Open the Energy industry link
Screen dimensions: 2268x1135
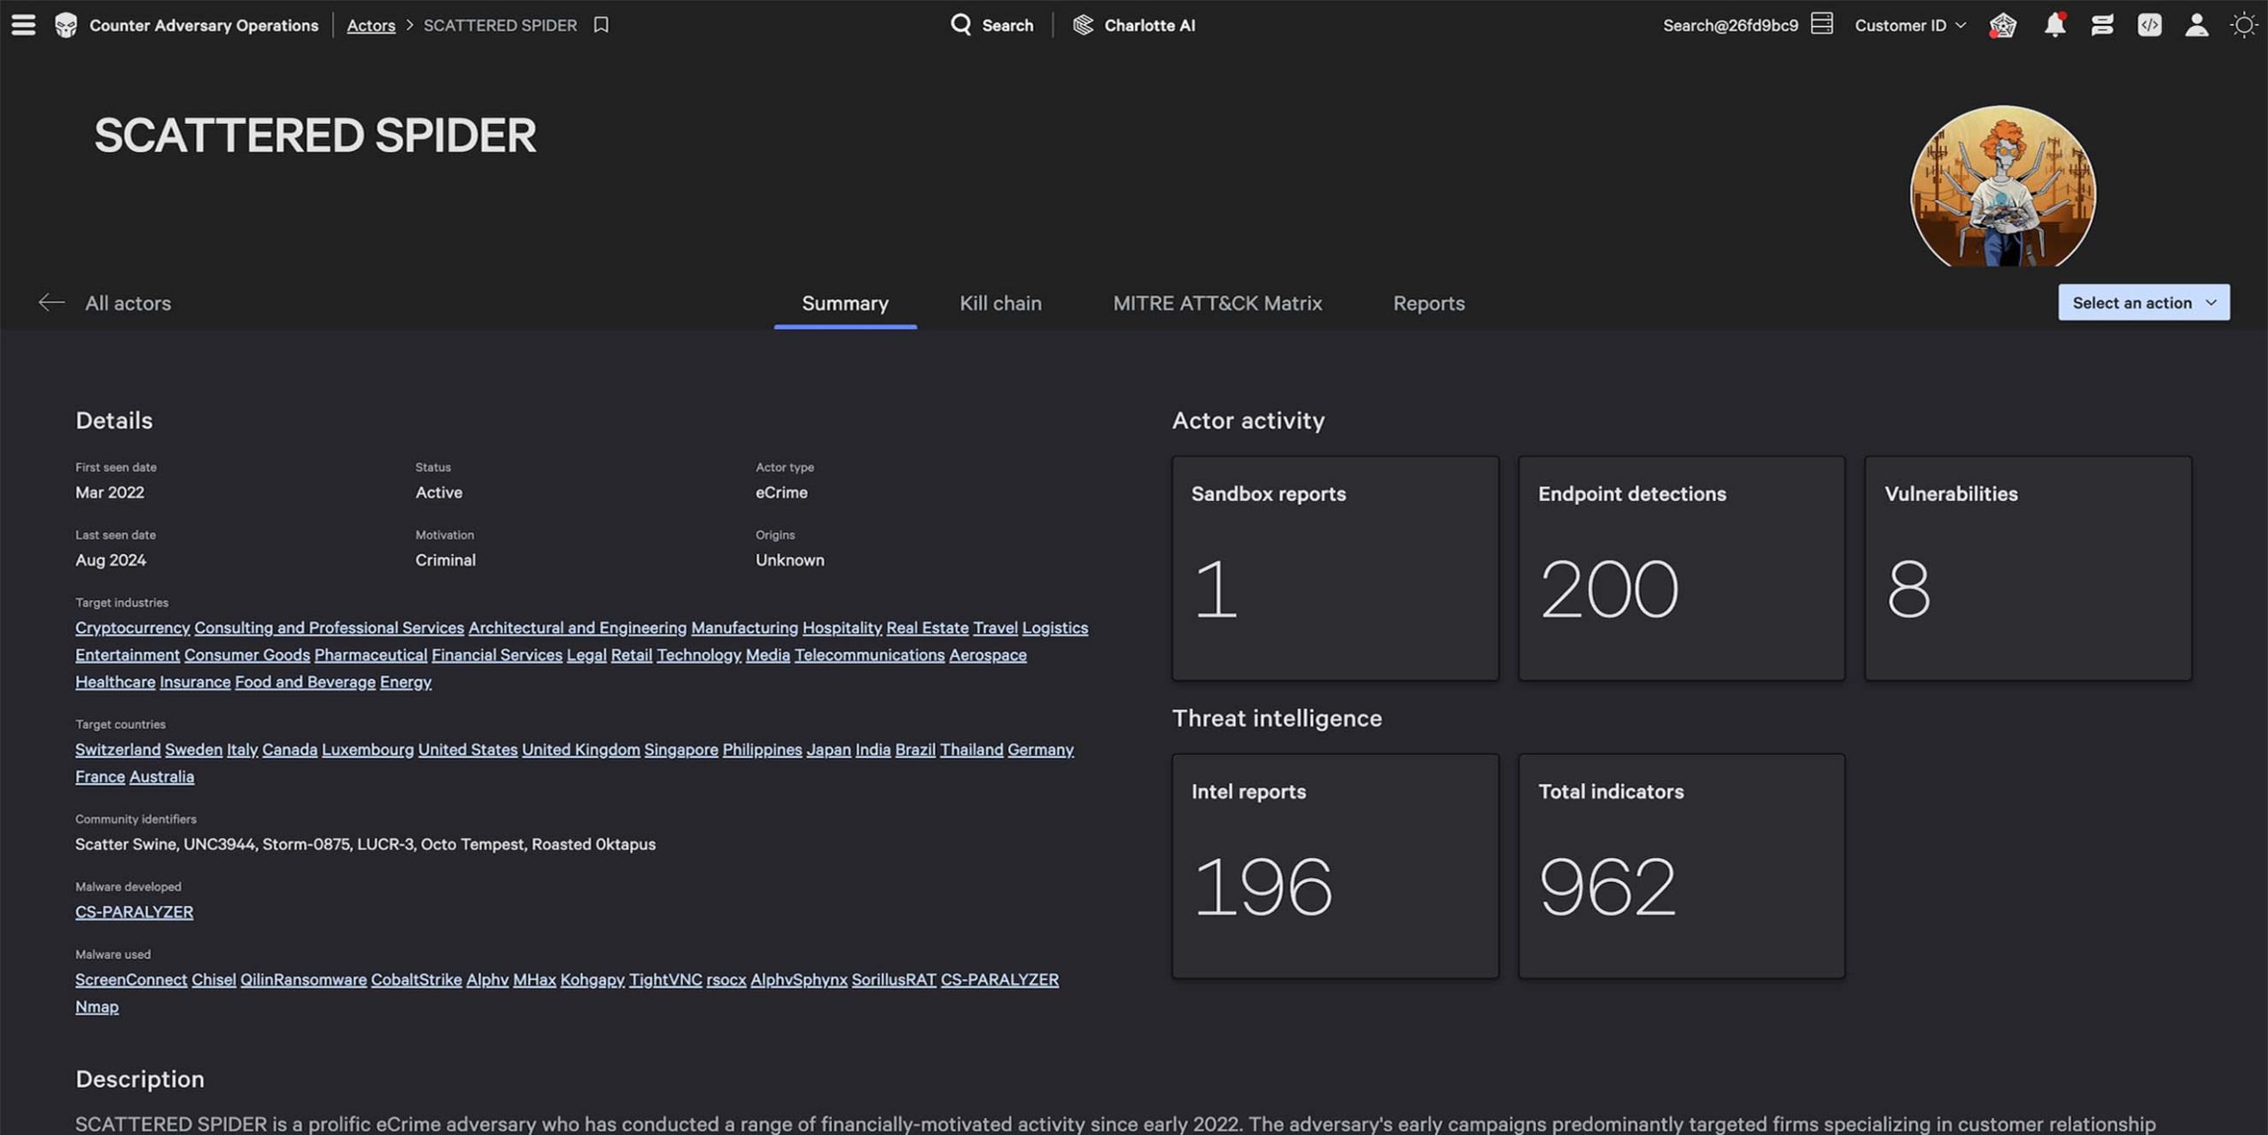(x=405, y=682)
